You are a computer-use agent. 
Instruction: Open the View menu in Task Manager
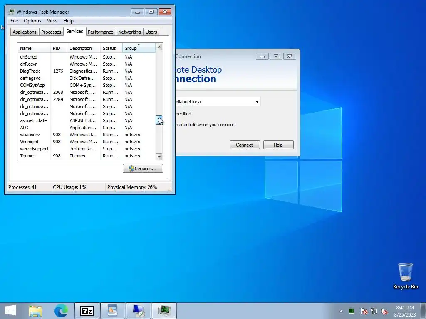[52, 21]
